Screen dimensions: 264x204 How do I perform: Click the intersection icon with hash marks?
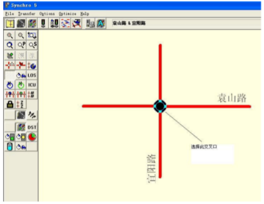[32, 94]
